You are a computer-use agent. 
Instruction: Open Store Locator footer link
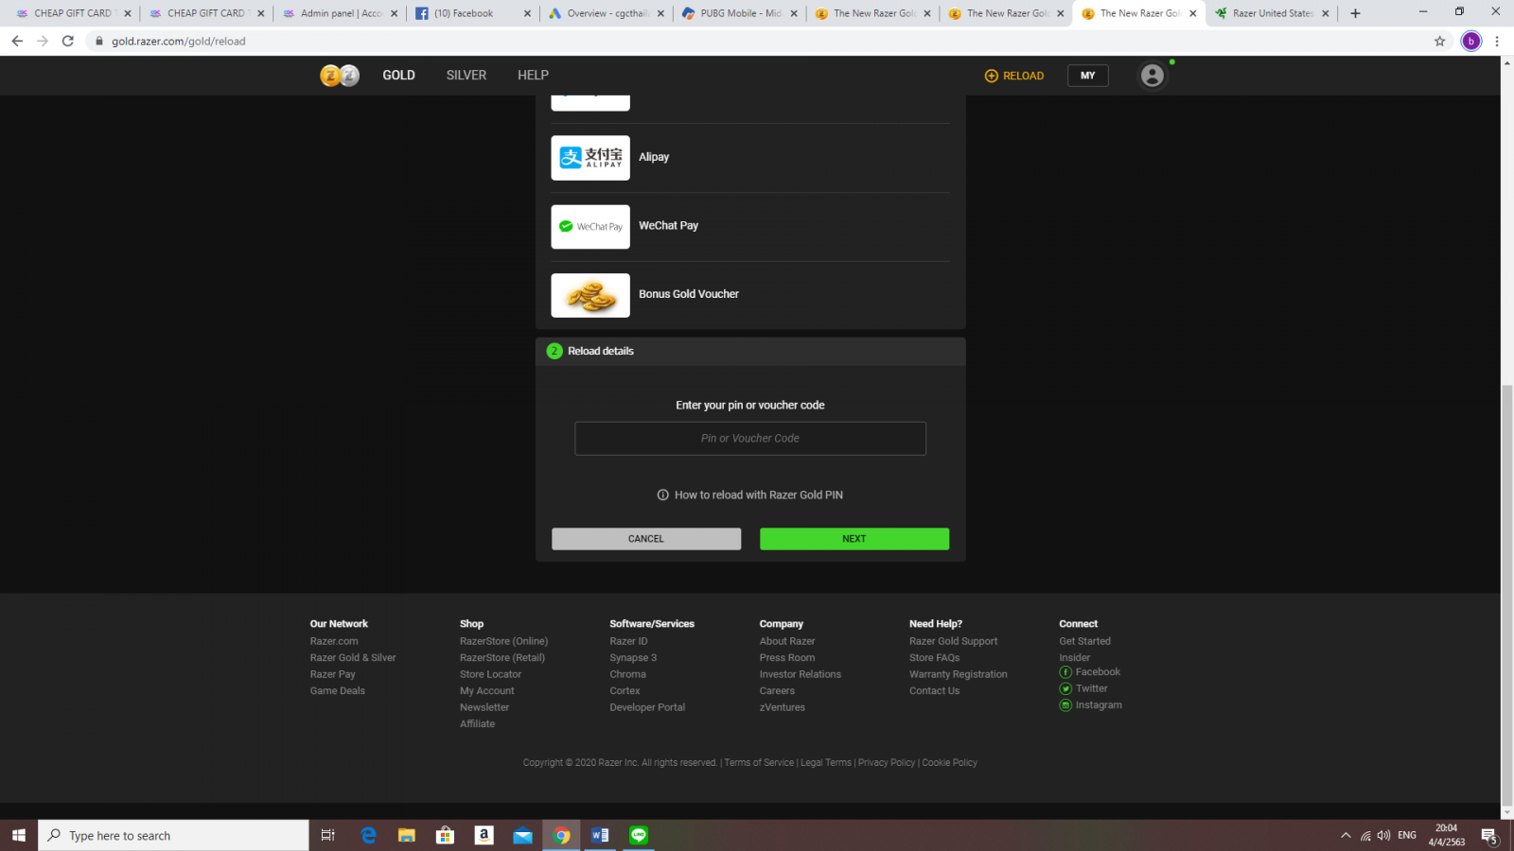490,674
